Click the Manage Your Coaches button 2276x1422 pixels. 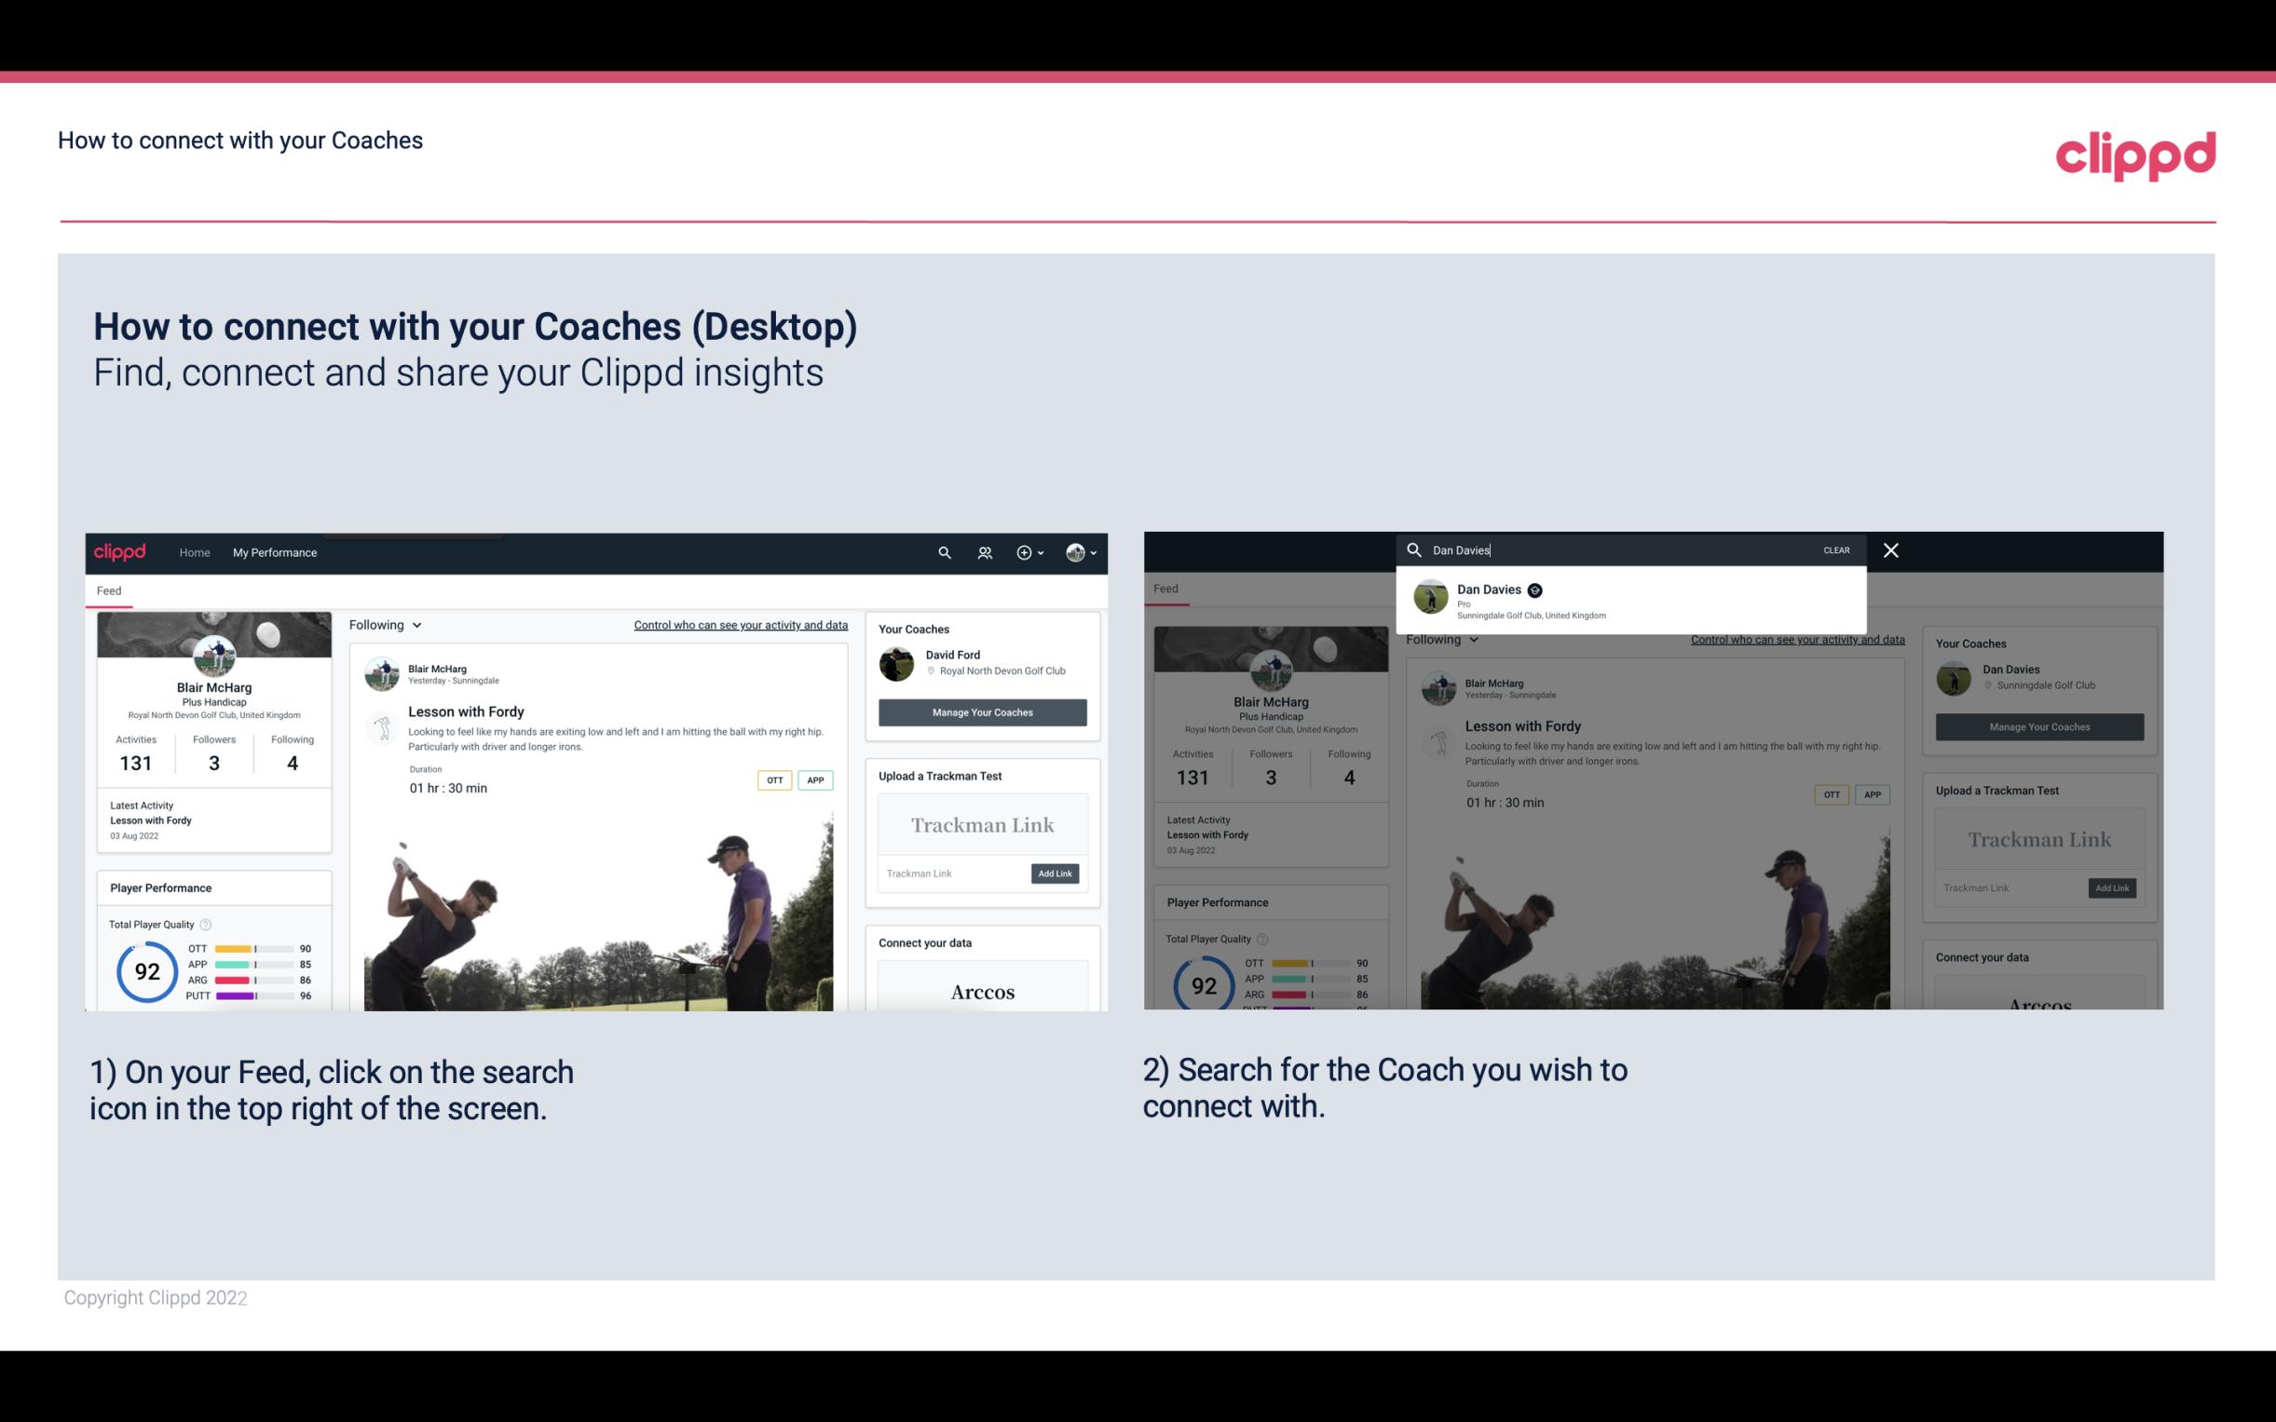click(x=980, y=711)
